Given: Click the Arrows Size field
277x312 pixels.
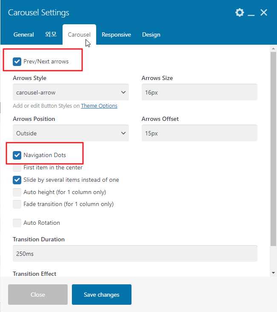Looking at the screenshot, I should tap(200, 92).
